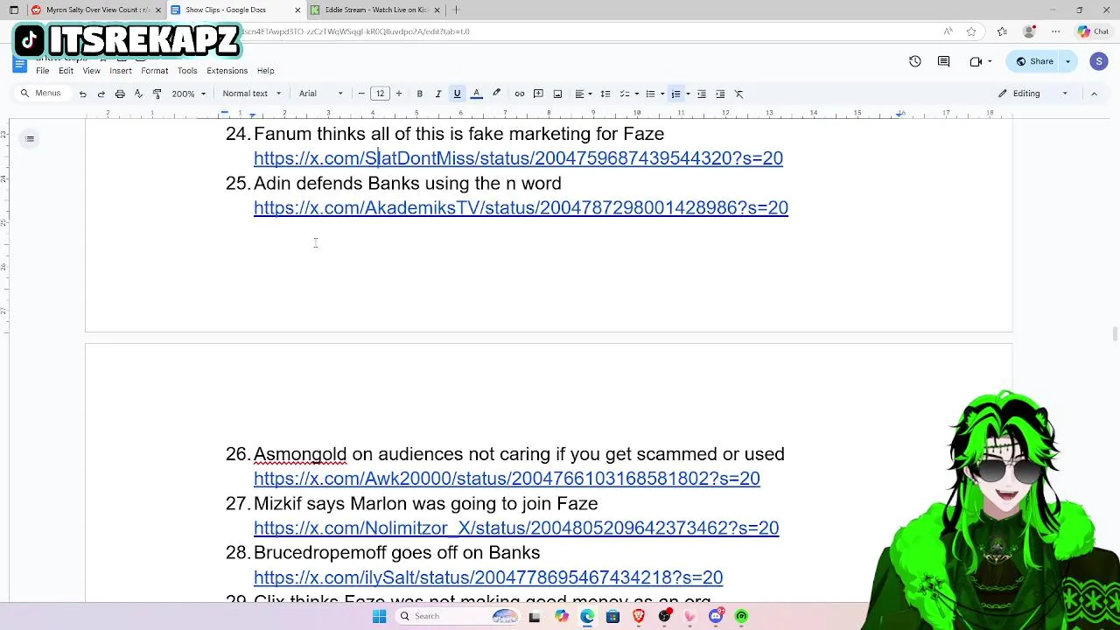Open the Nolimitzor_X status link
This screenshot has height=630, width=1120.
(x=516, y=528)
